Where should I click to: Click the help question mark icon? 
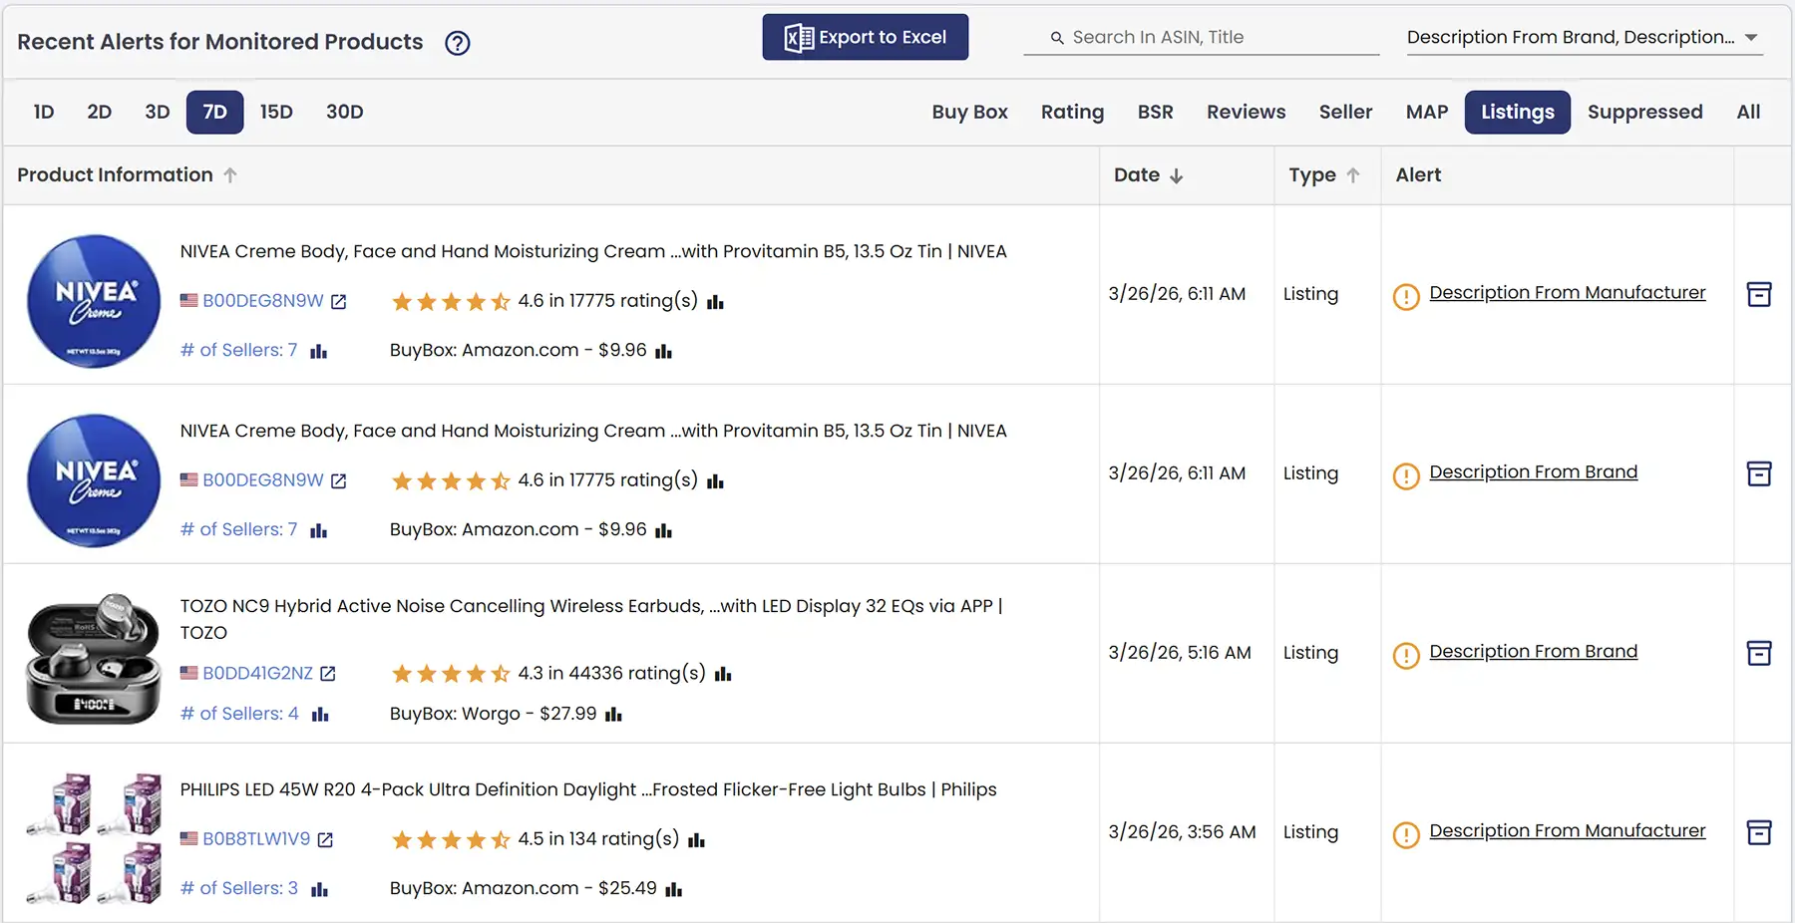click(x=457, y=43)
